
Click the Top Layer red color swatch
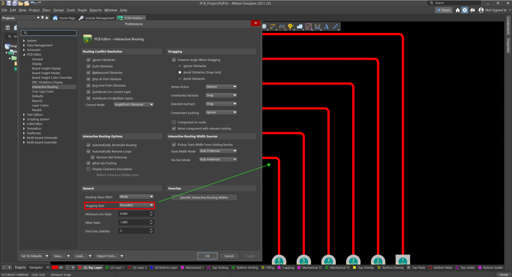(x=80, y=267)
